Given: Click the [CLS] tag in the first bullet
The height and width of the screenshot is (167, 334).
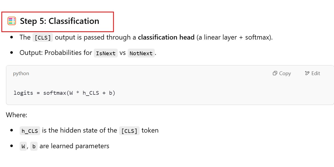Looking at the screenshot, I should pyautogui.click(x=43, y=38).
